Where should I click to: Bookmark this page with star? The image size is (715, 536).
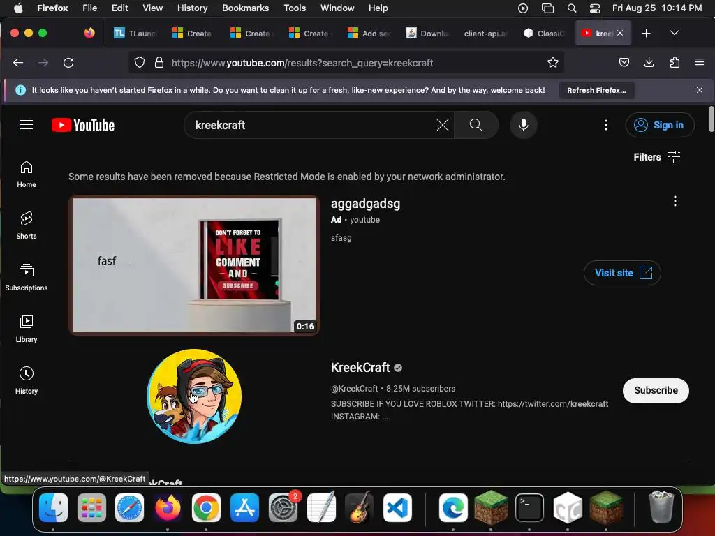(x=553, y=62)
